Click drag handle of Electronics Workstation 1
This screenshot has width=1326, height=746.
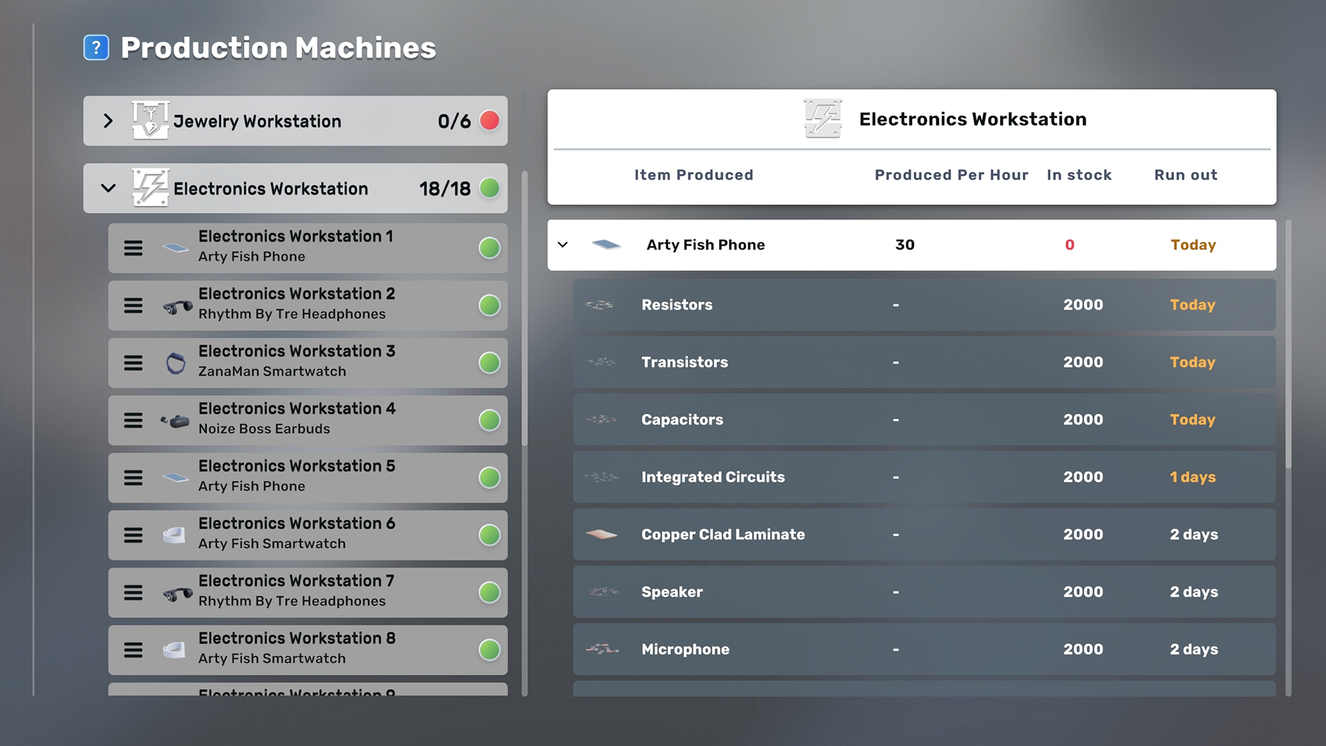(x=133, y=248)
